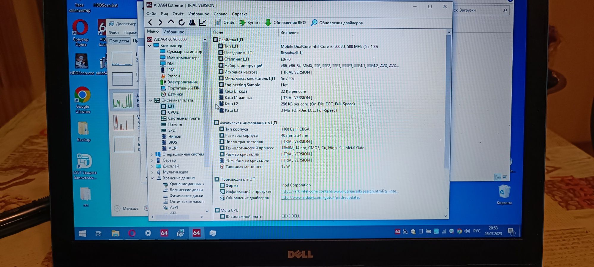The height and width of the screenshot is (267, 594).
Task: Click Обновления драйверов in toolbar
Action: coord(337,23)
